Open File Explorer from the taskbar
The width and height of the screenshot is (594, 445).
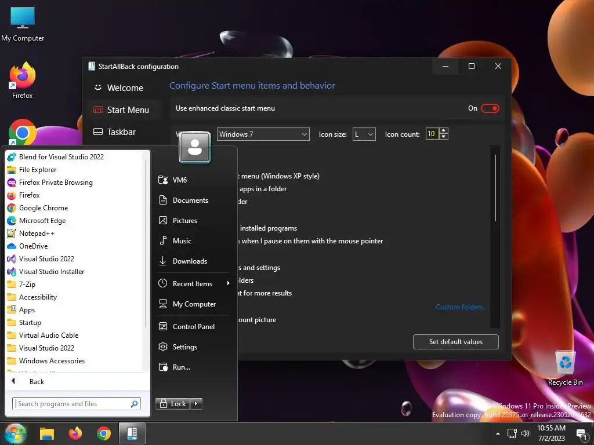[x=47, y=433]
